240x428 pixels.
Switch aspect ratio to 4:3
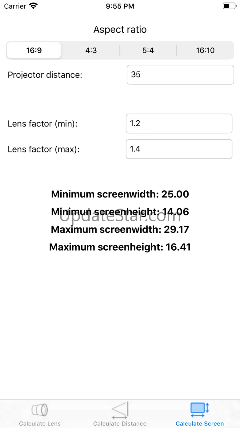click(91, 50)
